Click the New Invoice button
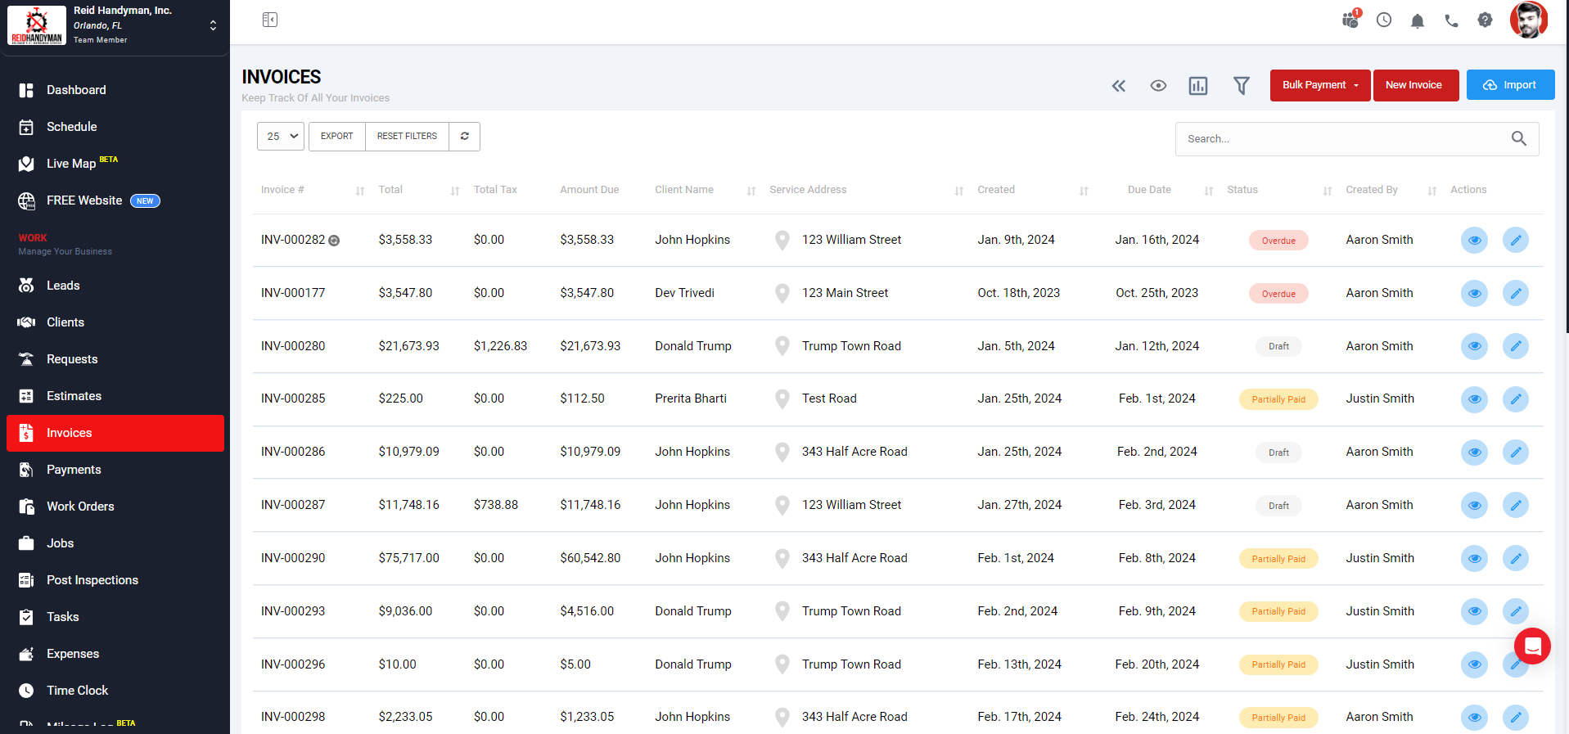Screen dimensions: 1569x734 click(1415, 85)
